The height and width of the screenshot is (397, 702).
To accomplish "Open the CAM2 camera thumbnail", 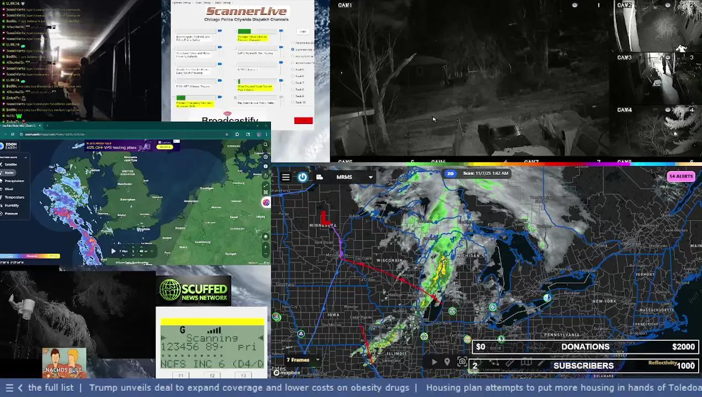I will click(657, 26).
